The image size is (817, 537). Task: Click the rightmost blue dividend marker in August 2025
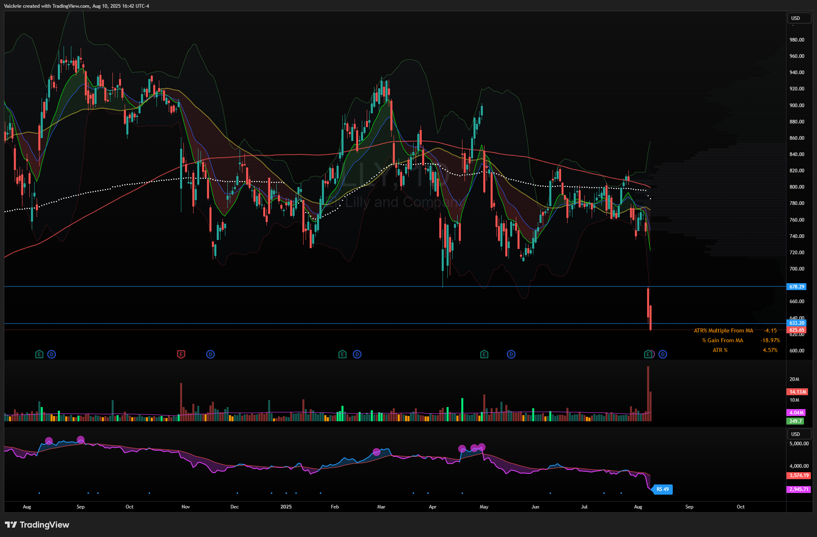663,354
